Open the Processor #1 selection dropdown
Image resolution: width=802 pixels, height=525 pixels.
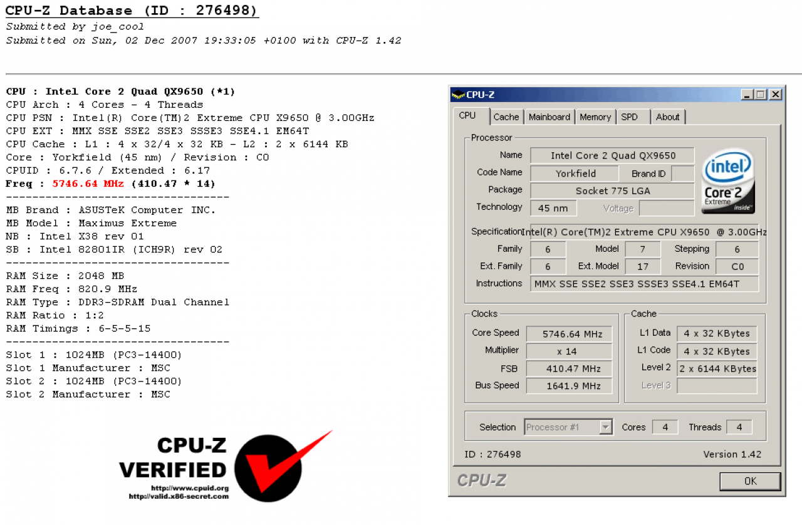(x=568, y=427)
